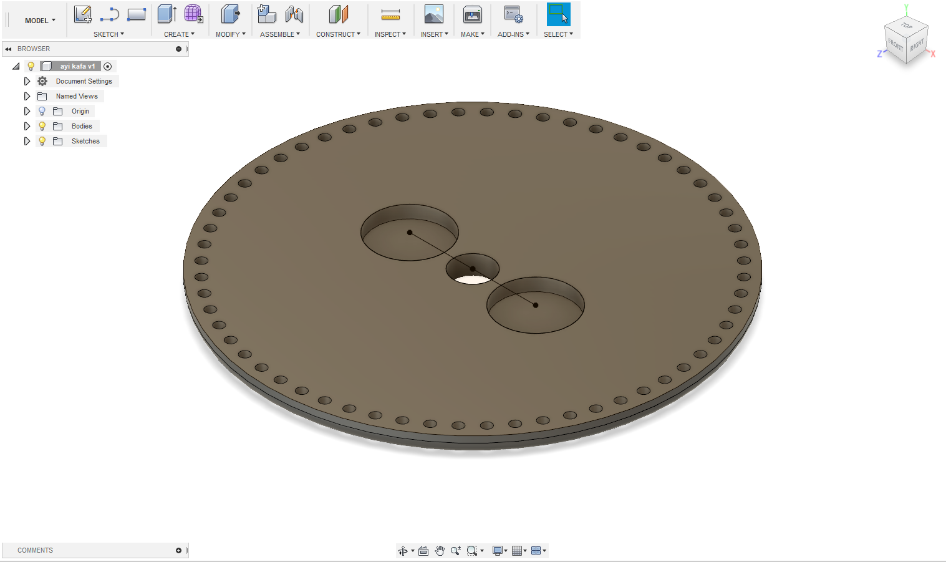
Task: Click the Create Form icon in the toolbar
Action: [x=193, y=14]
